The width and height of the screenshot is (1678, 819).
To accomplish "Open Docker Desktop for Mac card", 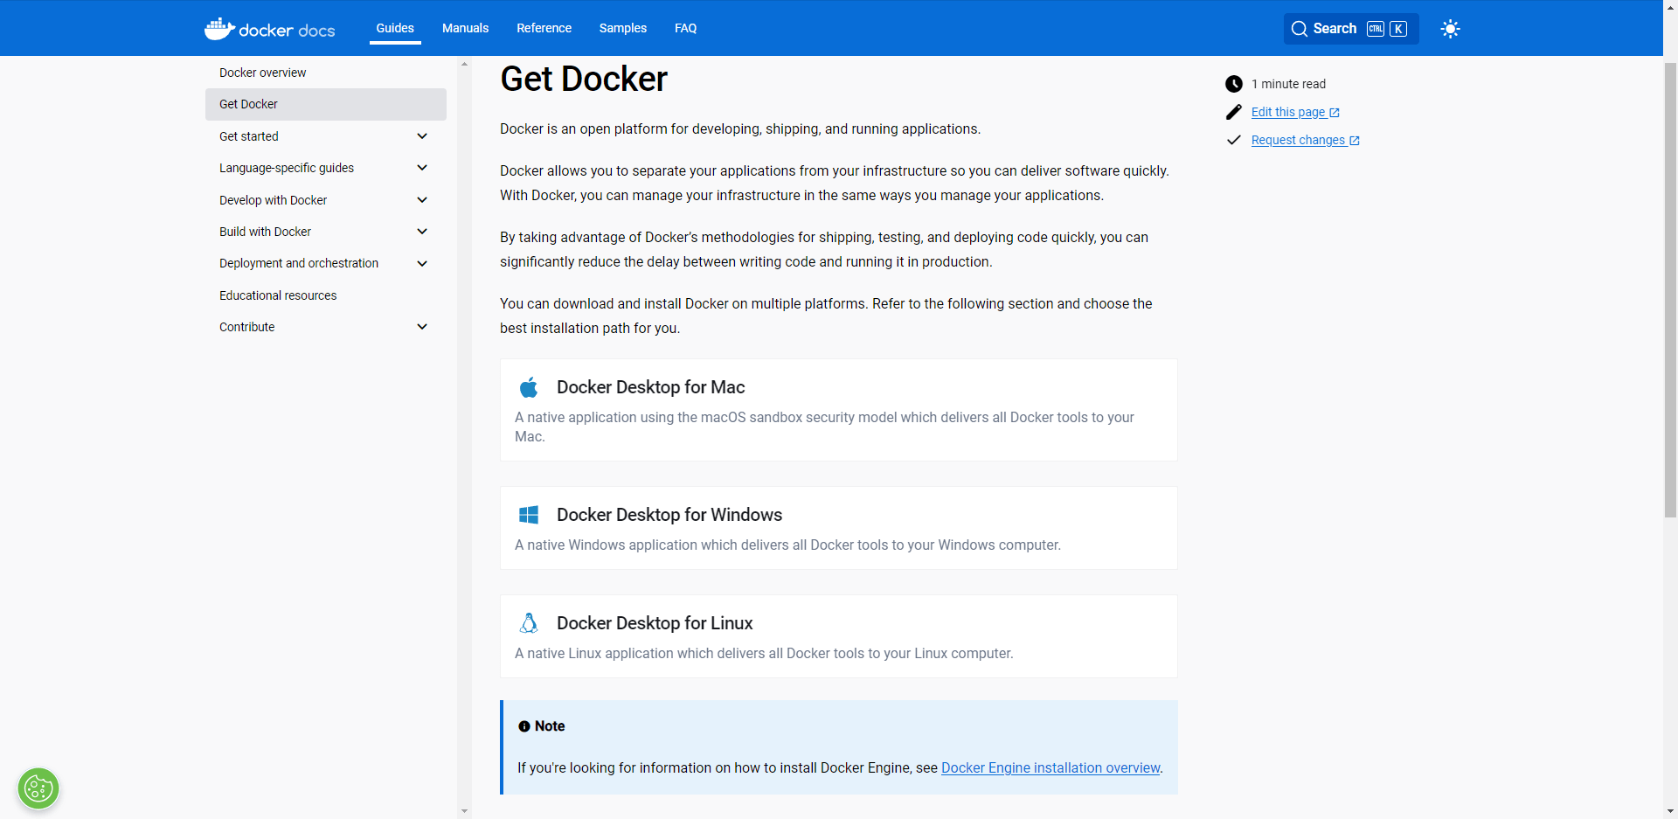I will (x=839, y=410).
